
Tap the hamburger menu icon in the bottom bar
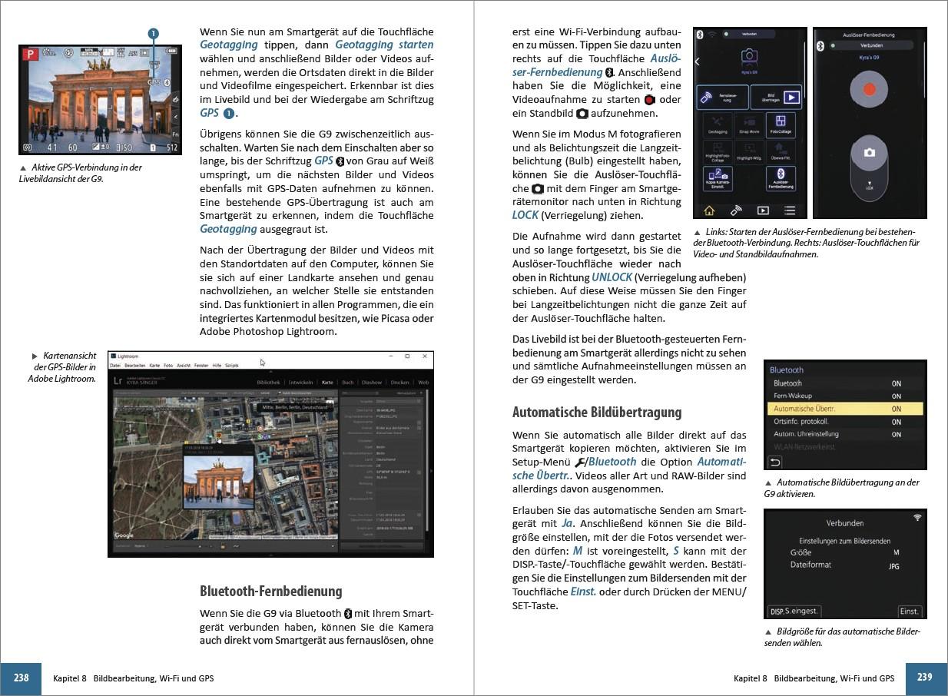point(789,210)
